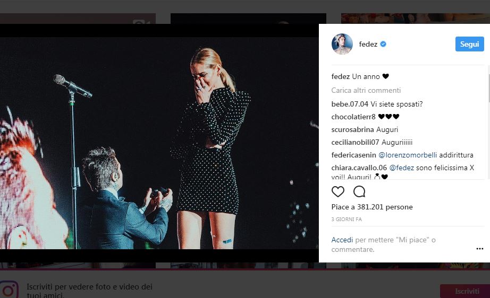Click the blue verified badge beside fedez
The image size is (490, 298).
tap(383, 45)
